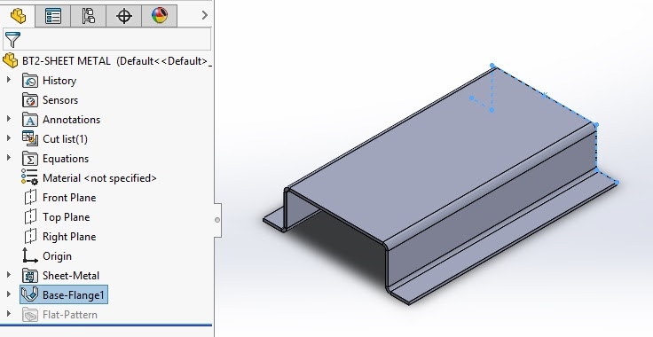
Task: Select the Top Plane icon
Action: (30, 216)
